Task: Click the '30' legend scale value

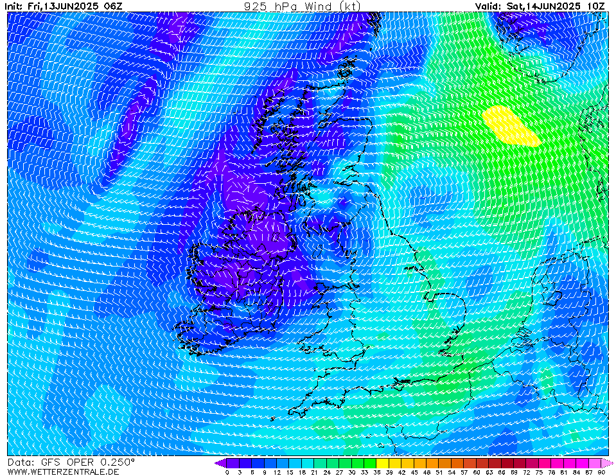Action: pyautogui.click(x=352, y=472)
